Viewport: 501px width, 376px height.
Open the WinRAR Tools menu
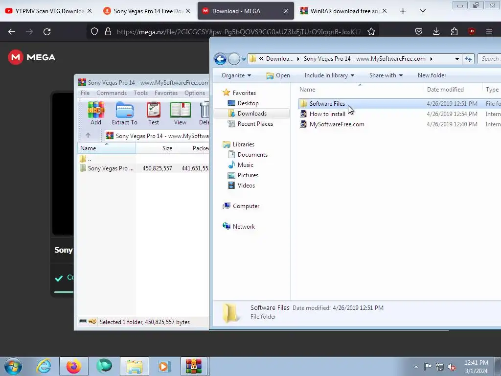click(140, 93)
